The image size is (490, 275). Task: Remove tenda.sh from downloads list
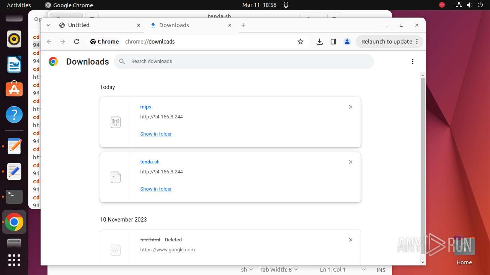click(351, 162)
